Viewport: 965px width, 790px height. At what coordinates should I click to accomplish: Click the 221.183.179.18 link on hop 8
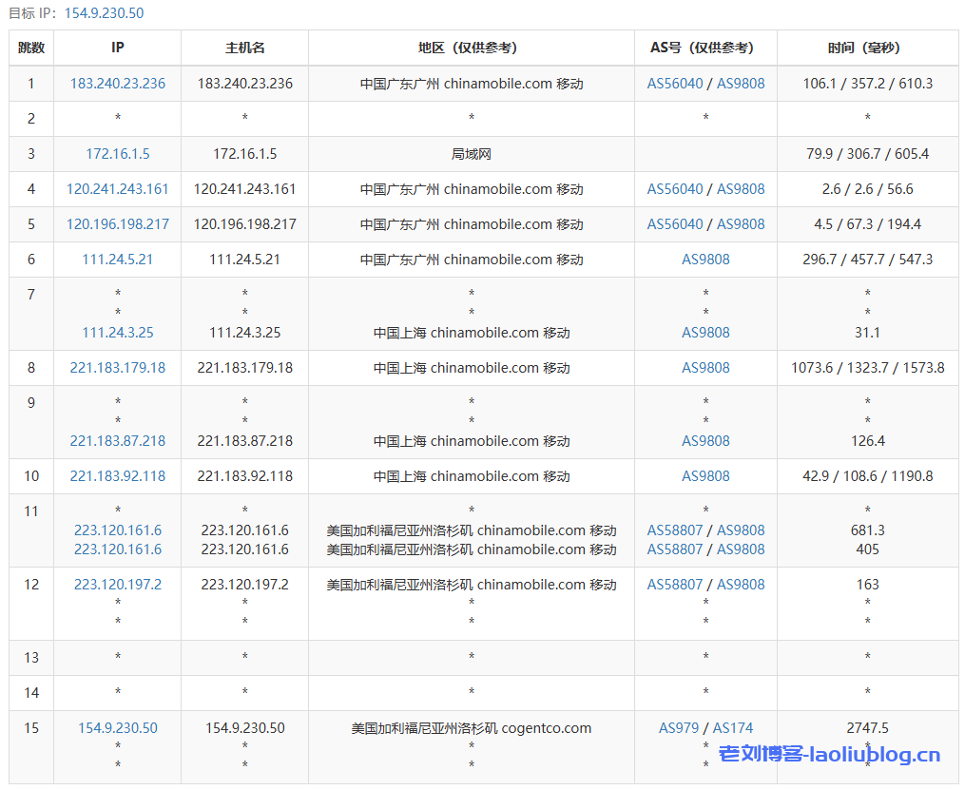pyautogui.click(x=117, y=367)
